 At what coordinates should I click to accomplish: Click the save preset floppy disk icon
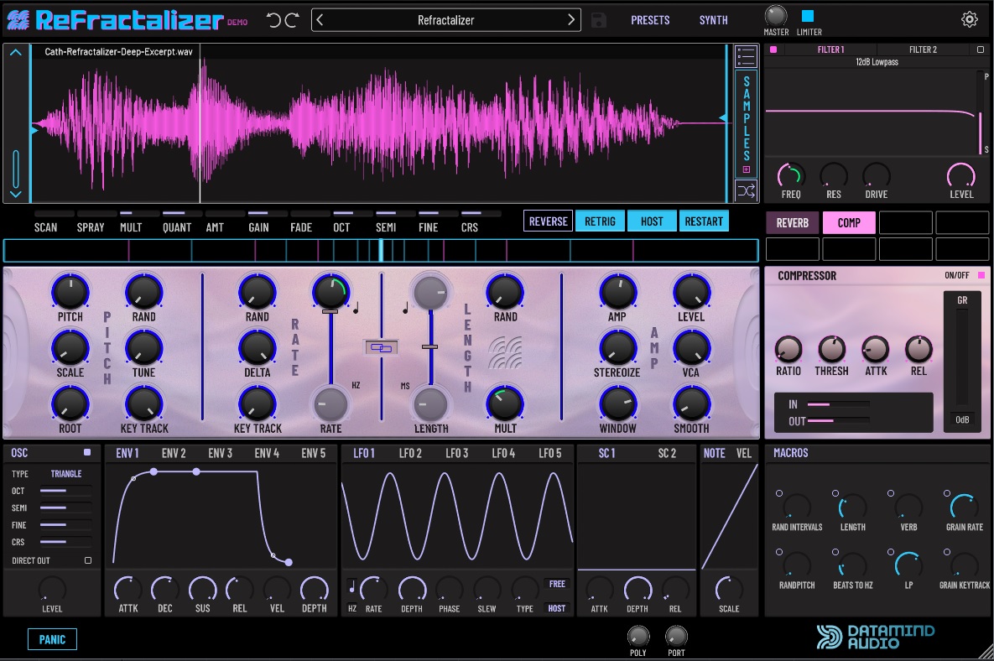598,20
